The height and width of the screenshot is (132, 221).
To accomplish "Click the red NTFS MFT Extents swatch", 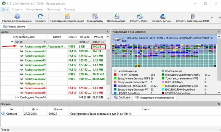I will coord(115,75).
